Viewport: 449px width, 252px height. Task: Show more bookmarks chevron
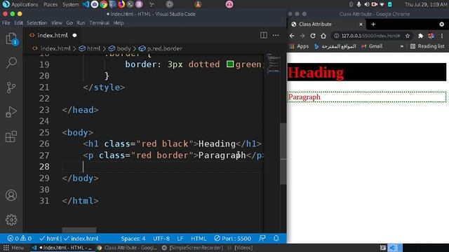(402, 46)
